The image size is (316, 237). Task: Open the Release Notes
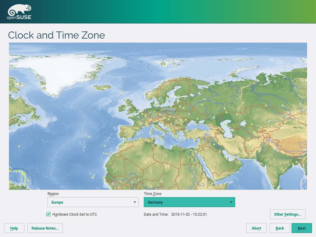pos(45,228)
